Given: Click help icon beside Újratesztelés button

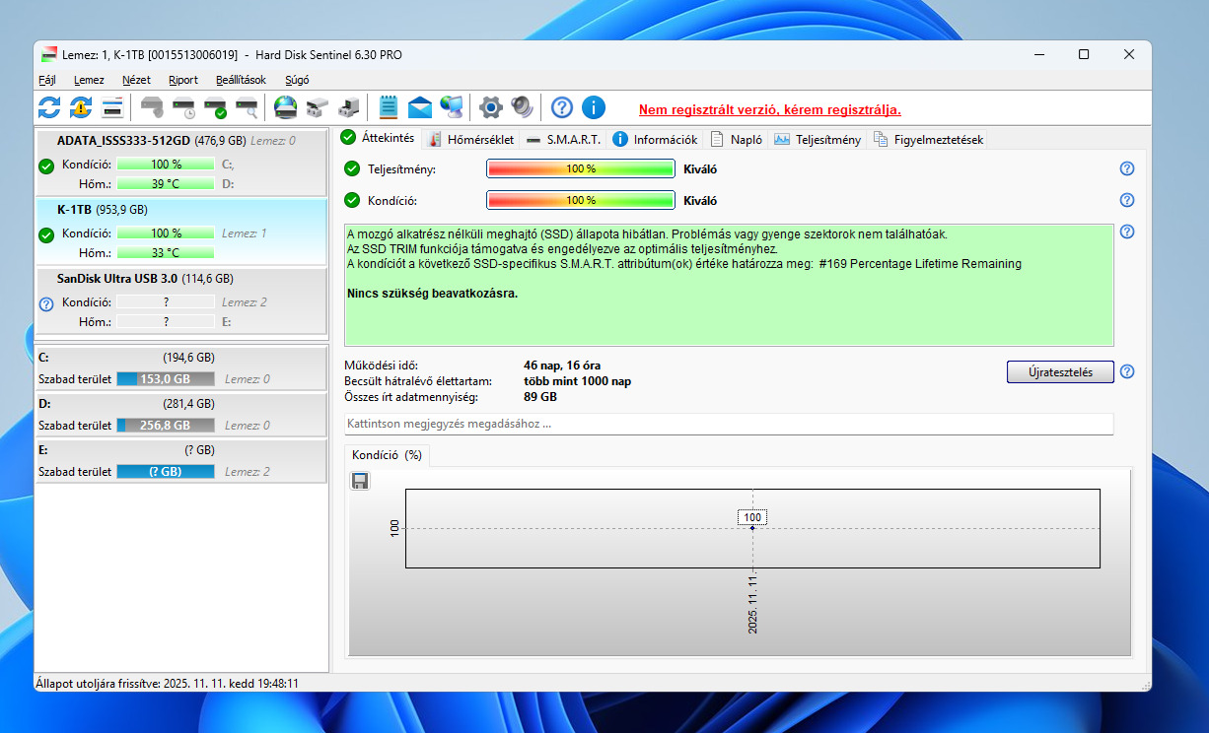Looking at the screenshot, I should point(1127,371).
